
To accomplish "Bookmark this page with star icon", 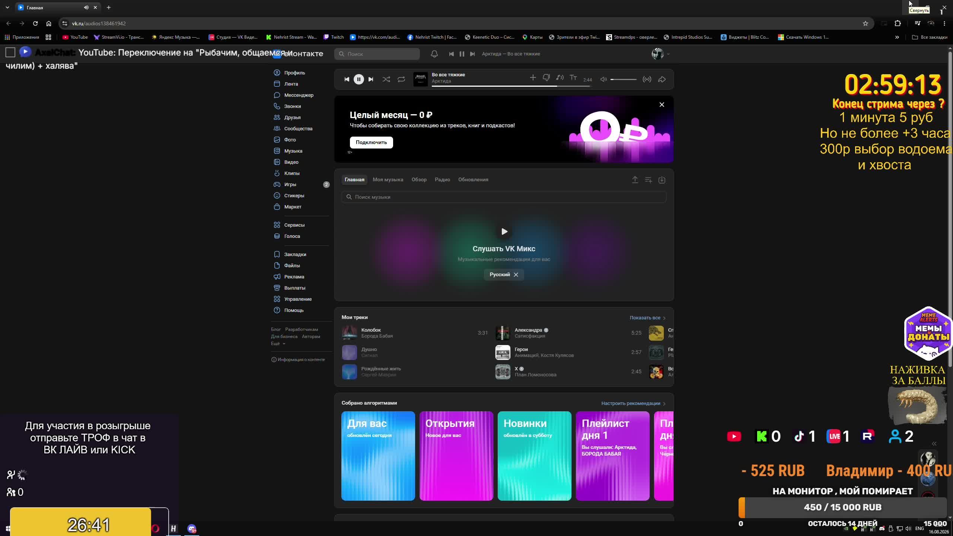I will pyautogui.click(x=866, y=23).
